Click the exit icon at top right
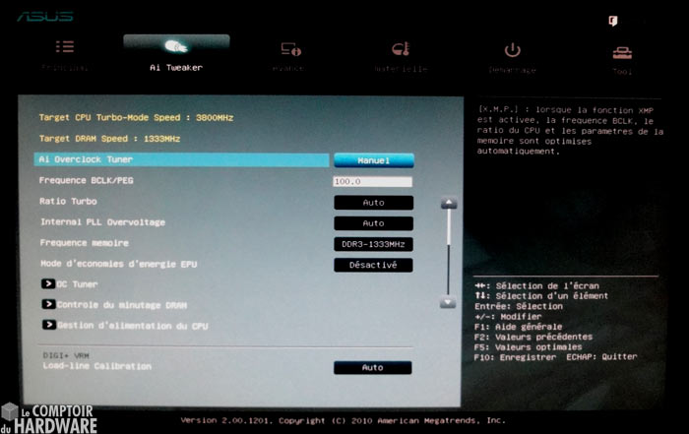The width and height of the screenshot is (689, 434). tap(612, 20)
